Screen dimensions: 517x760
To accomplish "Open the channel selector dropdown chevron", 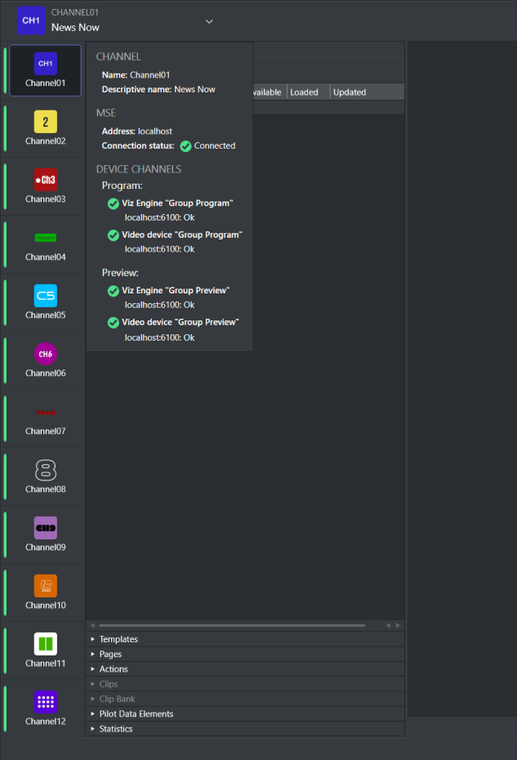I will [209, 21].
